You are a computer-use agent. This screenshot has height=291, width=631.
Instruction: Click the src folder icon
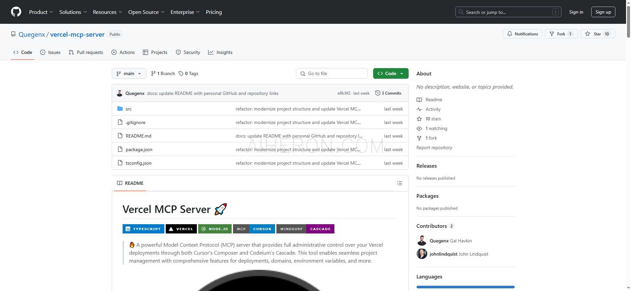[x=120, y=109]
